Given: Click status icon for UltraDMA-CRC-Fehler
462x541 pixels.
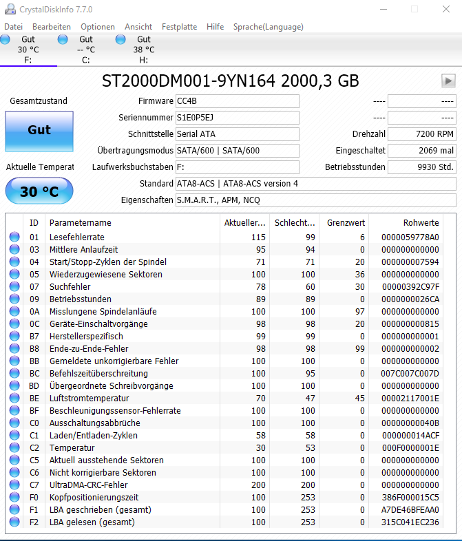Looking at the screenshot, I should tap(14, 485).
